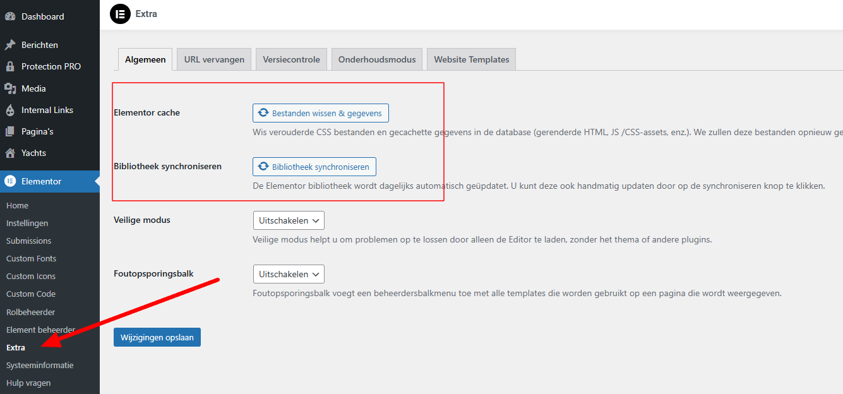Click the Pagina's pages icon
The width and height of the screenshot is (843, 394).
click(9, 131)
